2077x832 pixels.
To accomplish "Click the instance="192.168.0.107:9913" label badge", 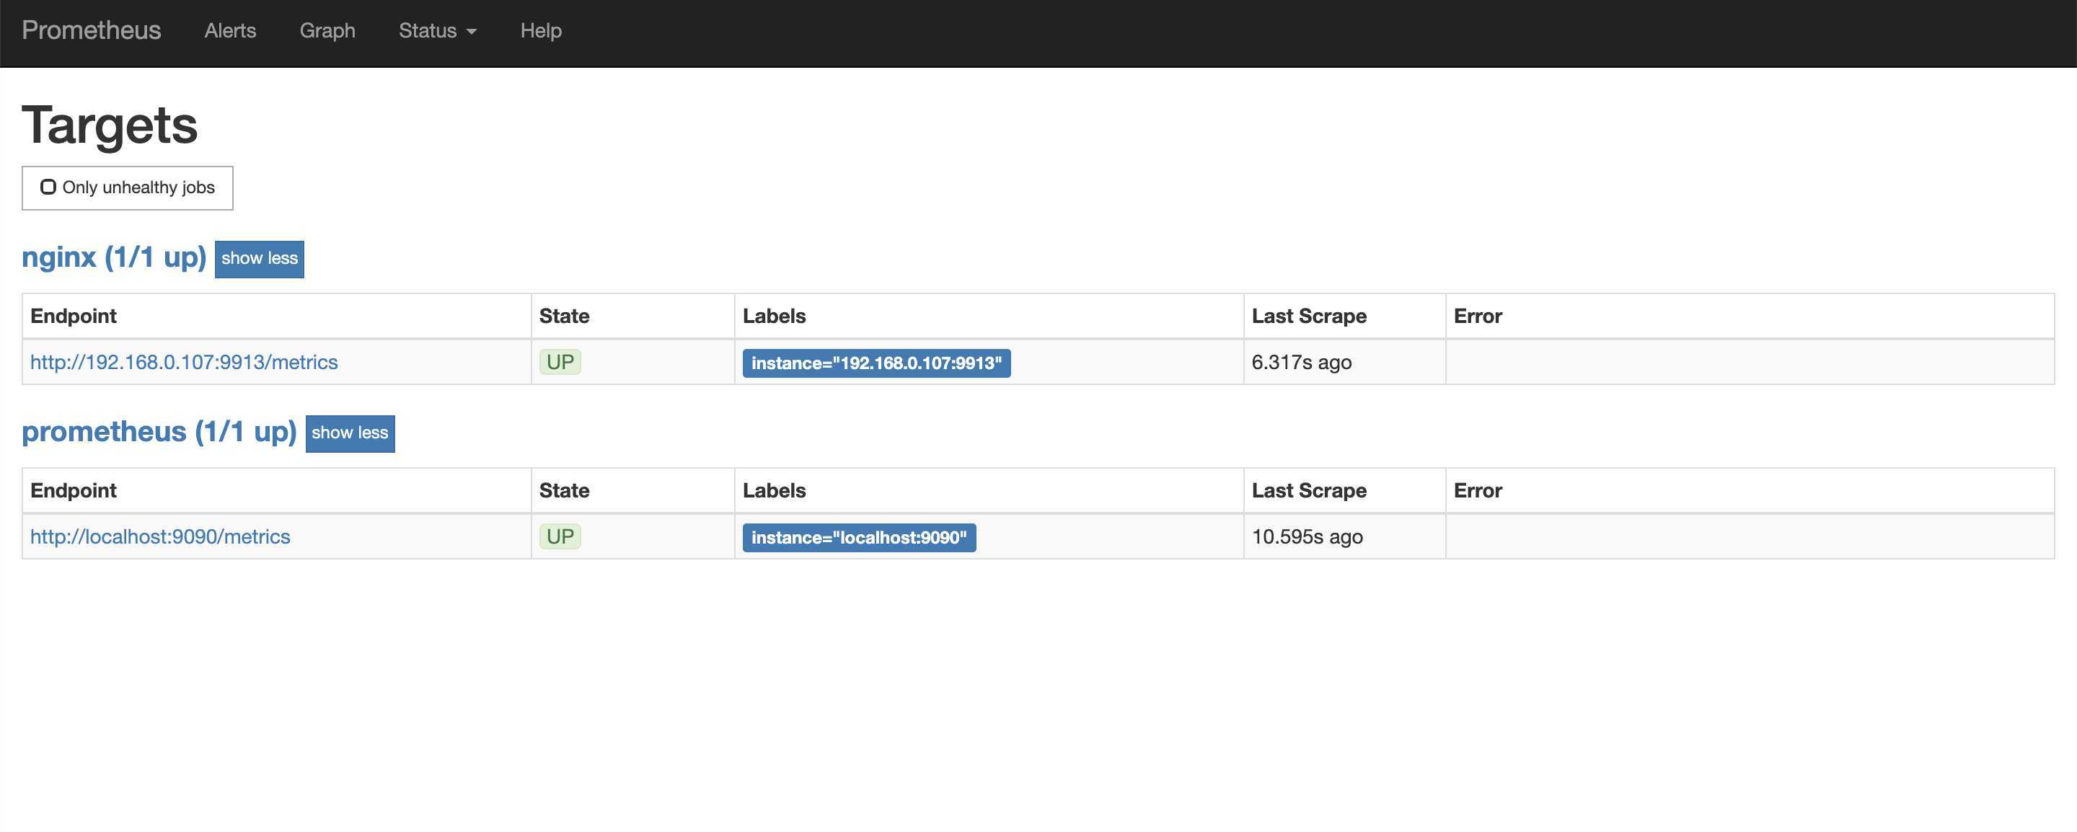I will point(876,363).
